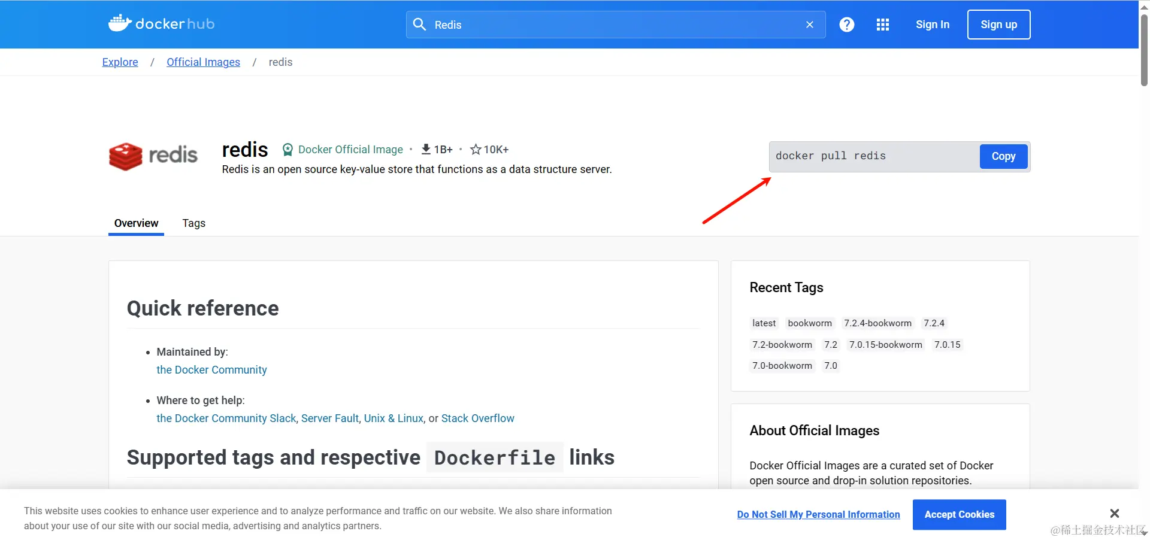Click the scrollbar up arrow
1150x540 pixels.
(1144, 7)
